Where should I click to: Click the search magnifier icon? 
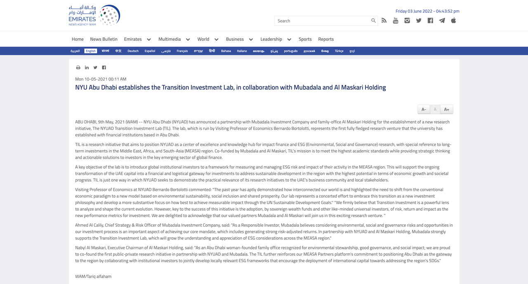[x=373, y=21]
